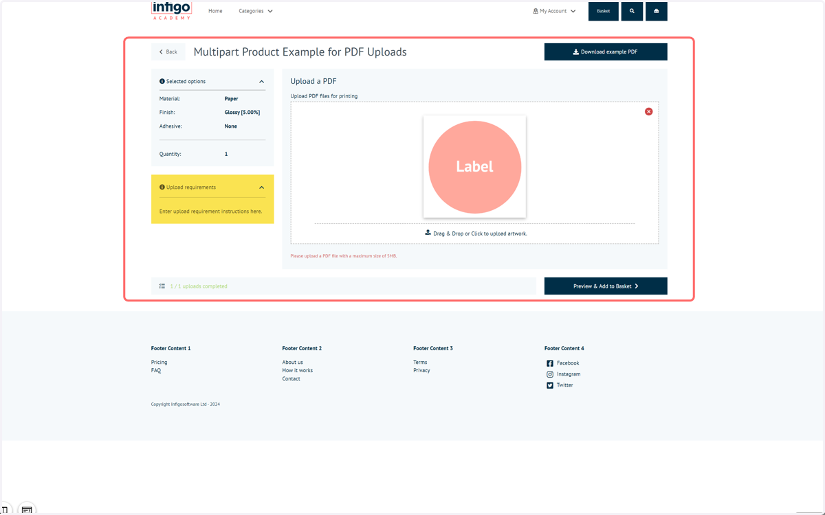Viewport: 825px width, 515px height.
Task: Click the Infigo Academy logo
Action: point(171,10)
